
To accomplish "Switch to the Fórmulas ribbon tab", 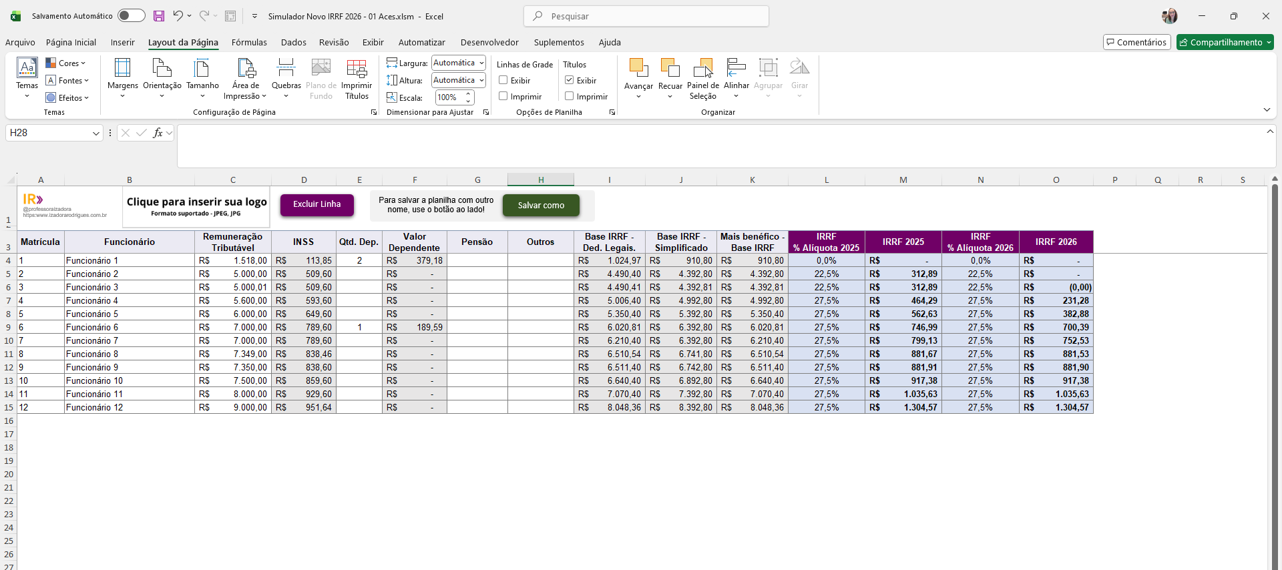I will [249, 42].
